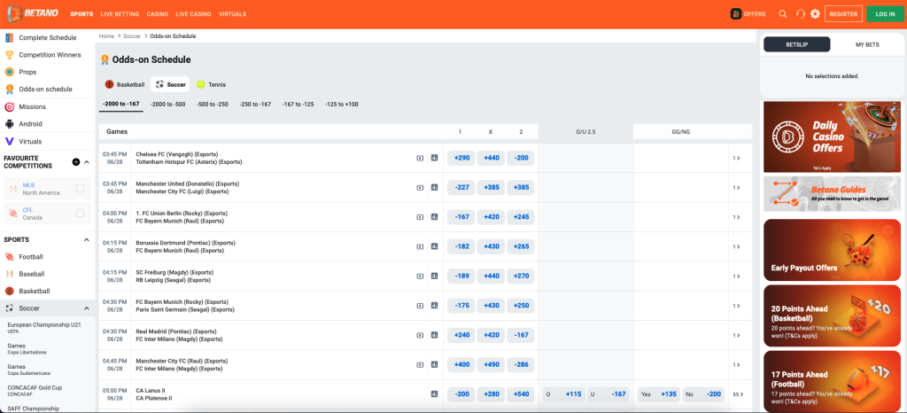
Task: Add favourite competition plus icon
Action: point(76,162)
